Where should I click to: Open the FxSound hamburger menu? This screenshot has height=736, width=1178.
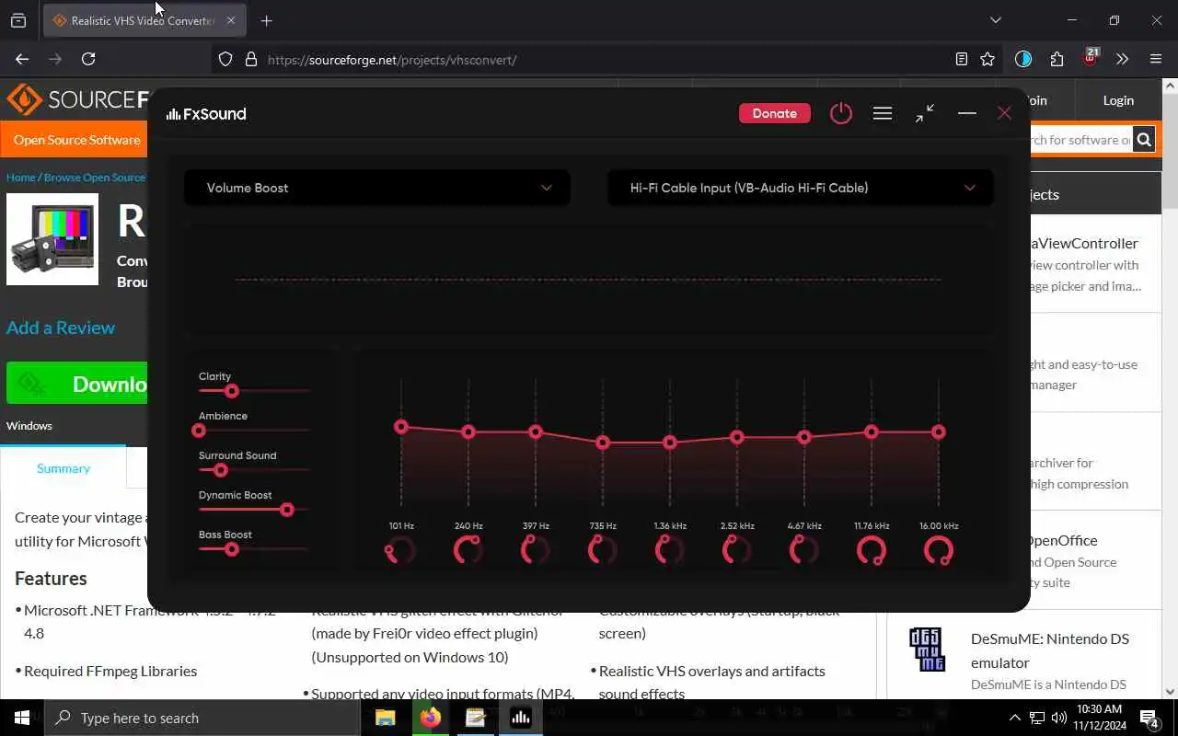click(x=882, y=113)
